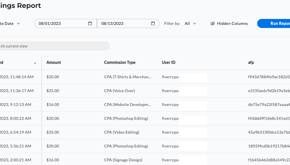Viewport: 290px width, 165px height.
Task: Click the 9:12:13 AM timestamp cell
Action: (x=16, y=105)
